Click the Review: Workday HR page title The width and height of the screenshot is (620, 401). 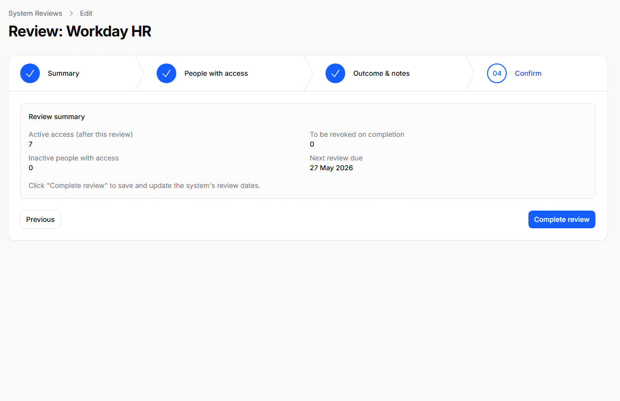tap(80, 31)
